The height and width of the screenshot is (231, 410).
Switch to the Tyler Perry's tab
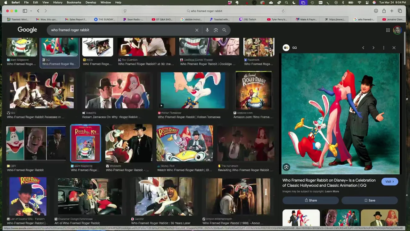(x=277, y=20)
